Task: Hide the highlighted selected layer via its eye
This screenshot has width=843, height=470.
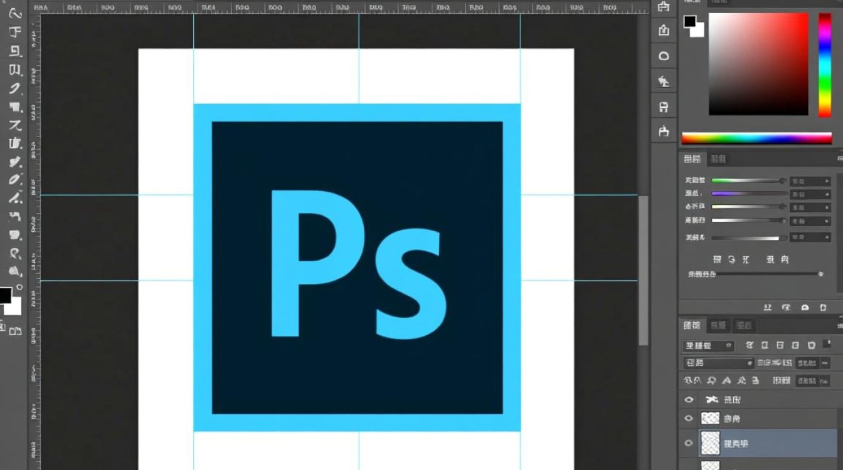Action: [x=689, y=443]
